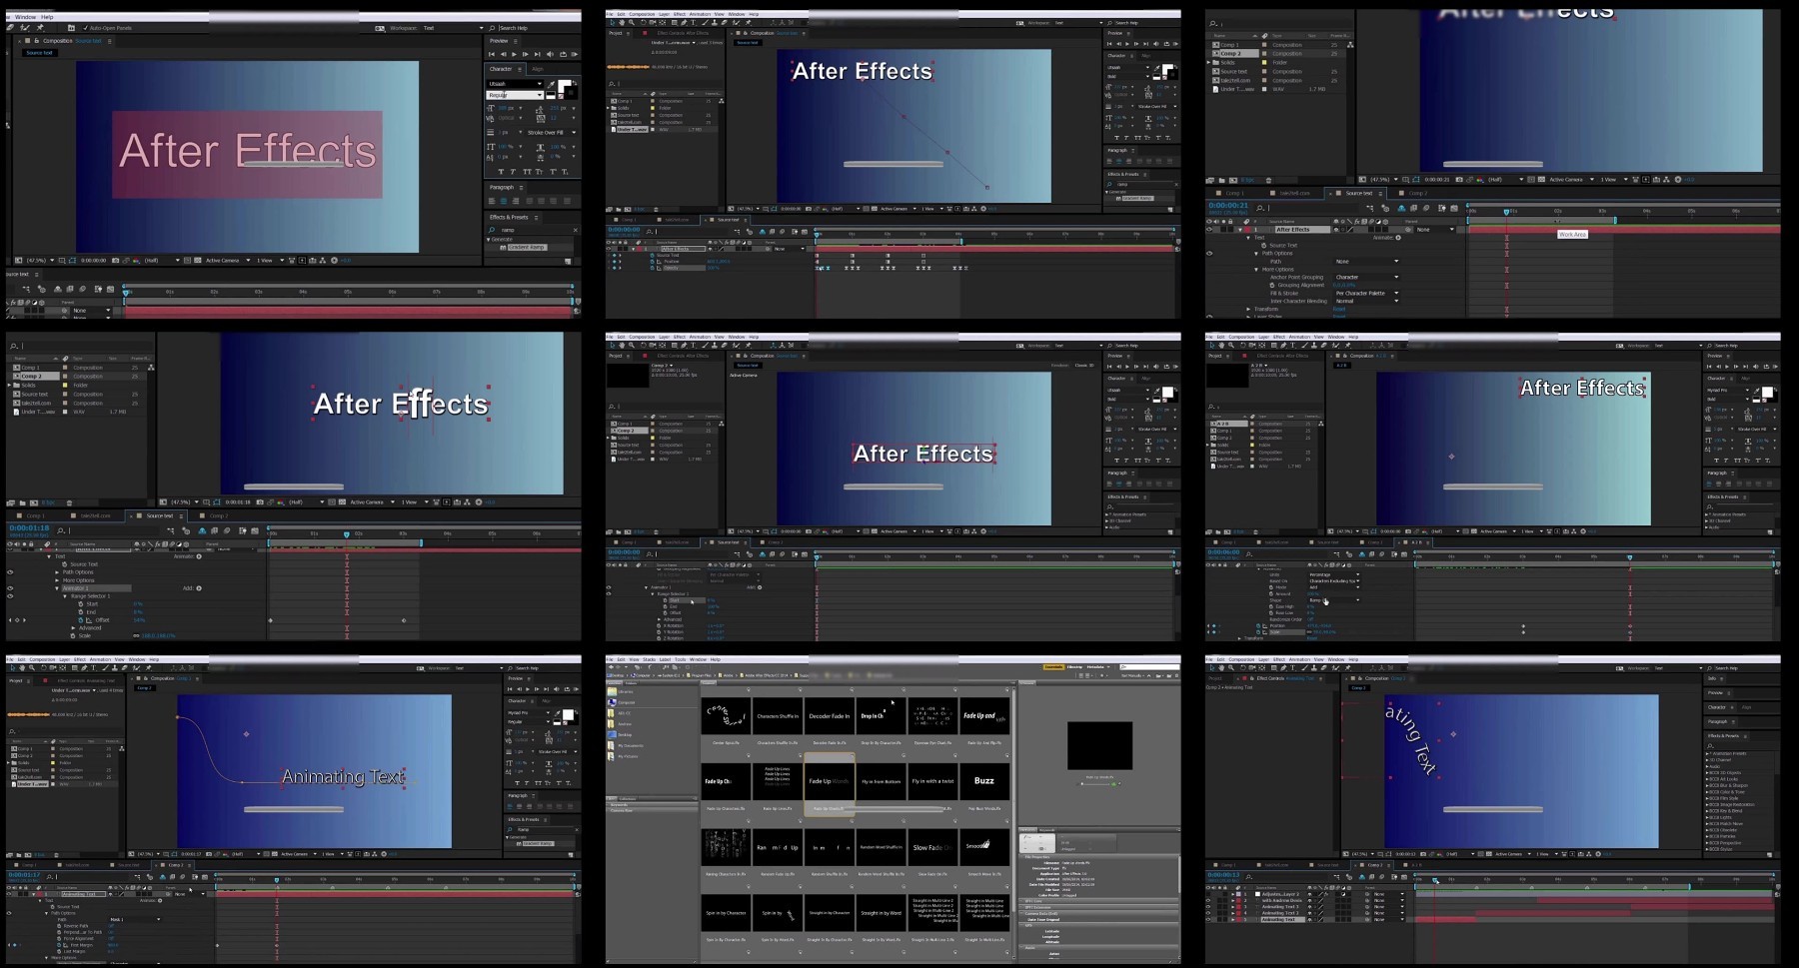Viewport: 1799px width, 968px height.
Task: Expand 'Adjustment Layer 2' layer twirl in curved-text frame
Action: point(1232,894)
